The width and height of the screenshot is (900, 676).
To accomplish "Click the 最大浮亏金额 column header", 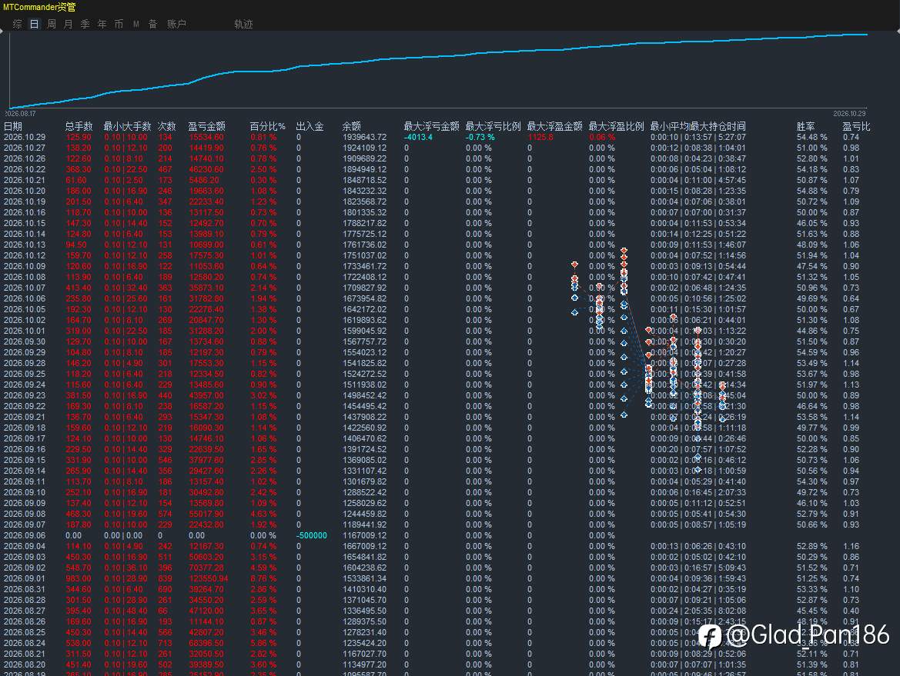I will coord(432,126).
